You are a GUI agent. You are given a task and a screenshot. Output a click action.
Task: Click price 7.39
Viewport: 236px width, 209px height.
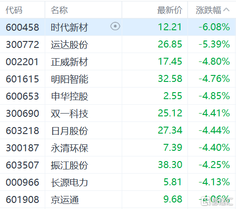(173, 148)
